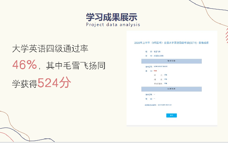
Task: Click the blue button below the score report
Action: pos(171,115)
